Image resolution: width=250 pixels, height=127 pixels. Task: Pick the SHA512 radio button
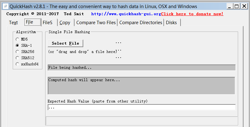coord(17,58)
